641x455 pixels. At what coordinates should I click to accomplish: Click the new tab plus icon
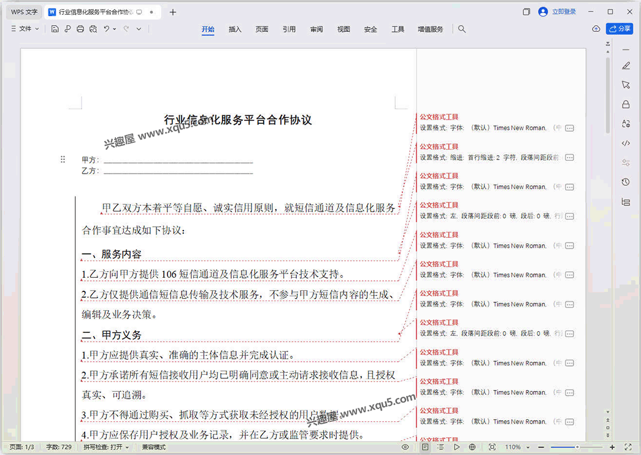pyautogui.click(x=173, y=12)
